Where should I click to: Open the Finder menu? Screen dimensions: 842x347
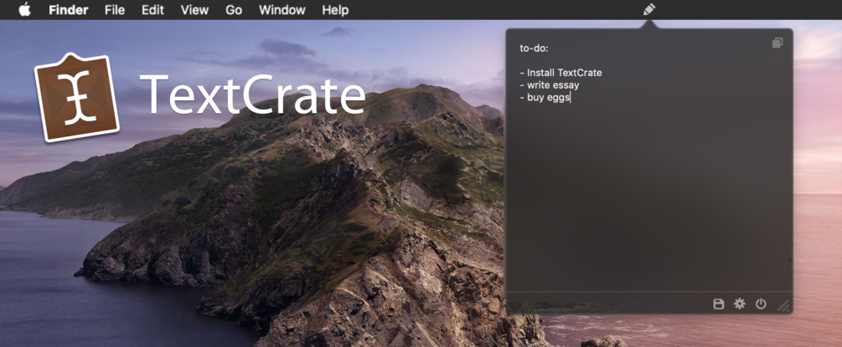click(x=68, y=10)
